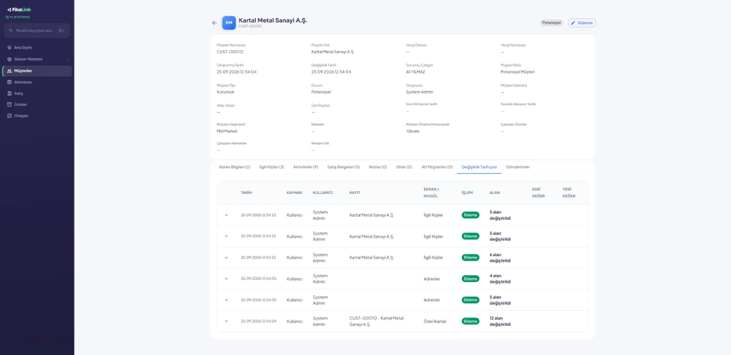Click the responsible employee value Ali YILMAZ
The height and width of the screenshot is (355, 731).
tap(416, 72)
